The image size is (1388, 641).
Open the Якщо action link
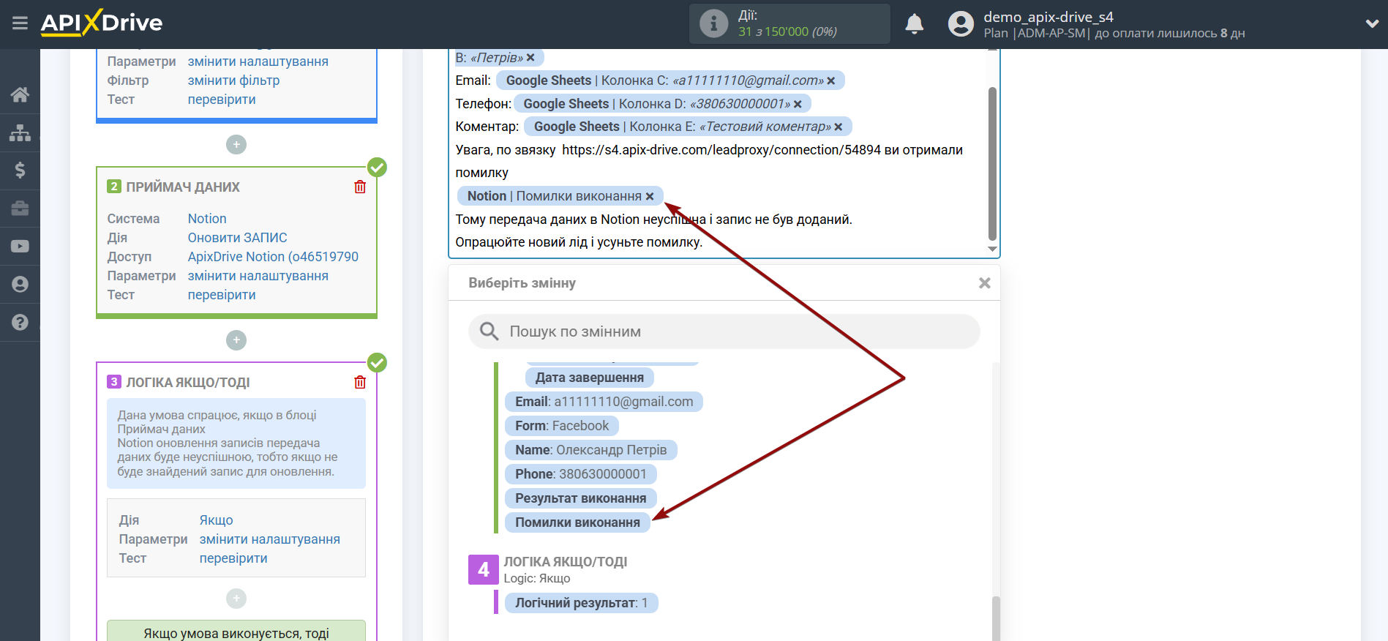click(x=217, y=520)
